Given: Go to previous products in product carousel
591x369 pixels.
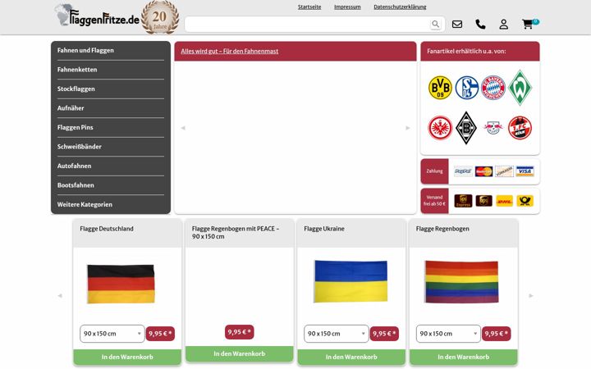Looking at the screenshot, I should (x=60, y=295).
